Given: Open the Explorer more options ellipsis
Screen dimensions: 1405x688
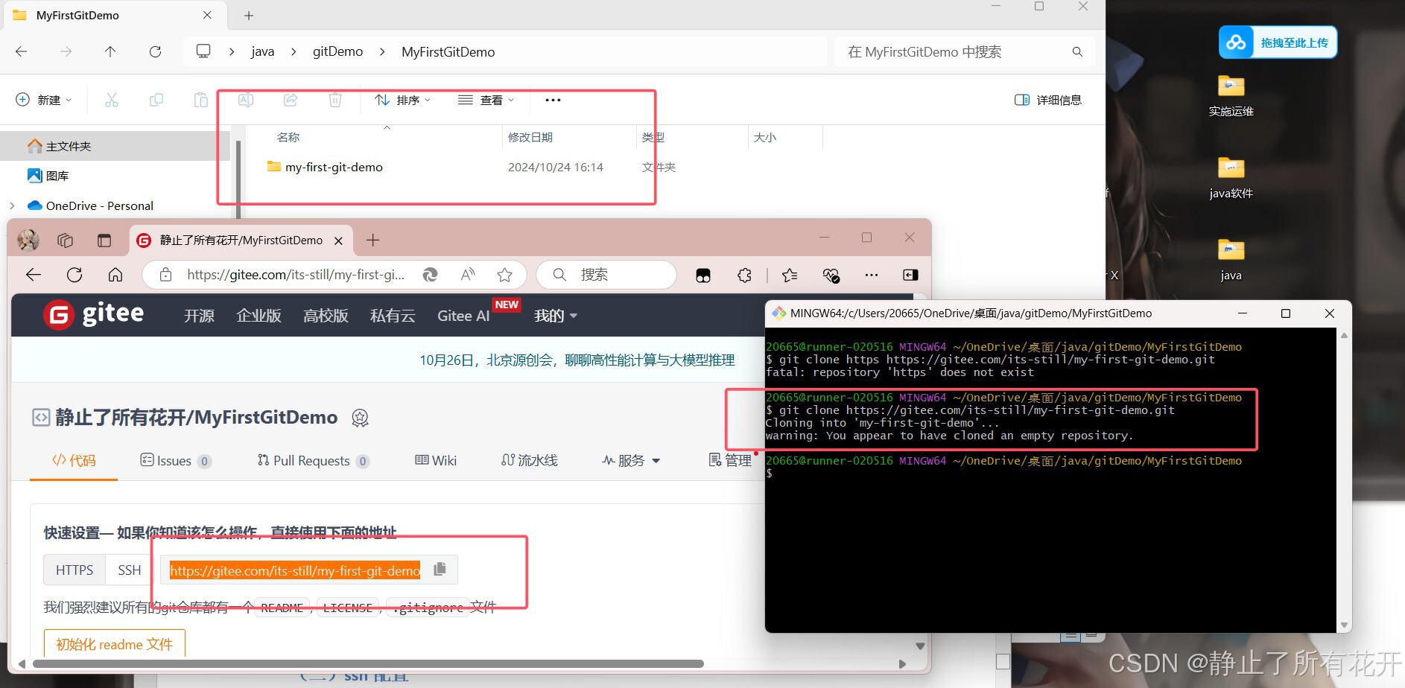Looking at the screenshot, I should [x=553, y=100].
